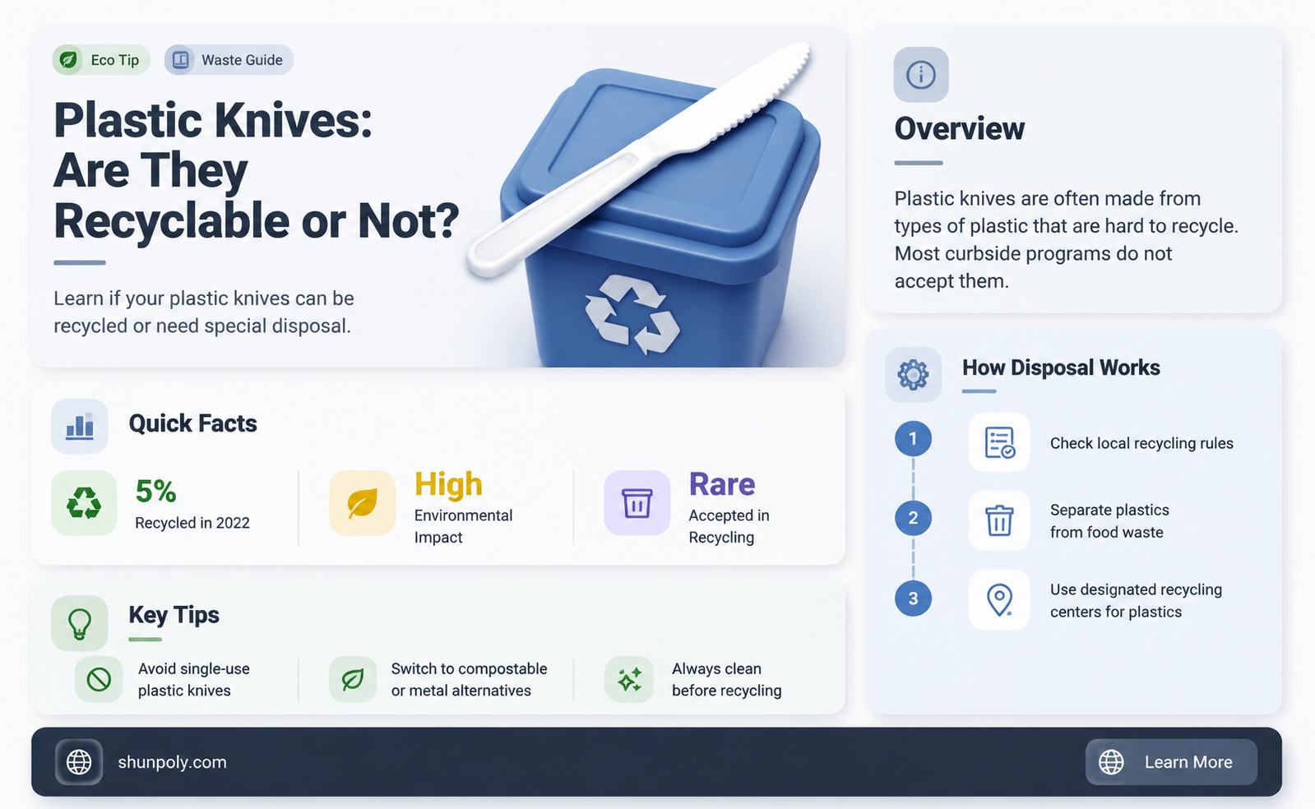Click the Always clean before recycling tip

(x=727, y=680)
